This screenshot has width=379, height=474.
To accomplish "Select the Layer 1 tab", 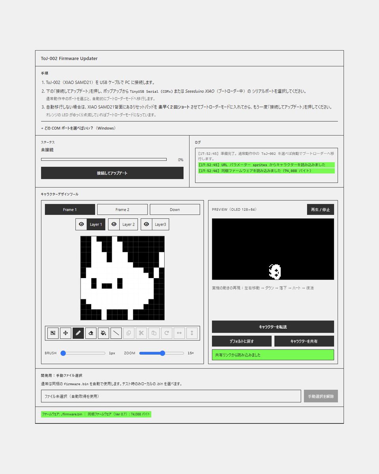I will (x=96, y=224).
